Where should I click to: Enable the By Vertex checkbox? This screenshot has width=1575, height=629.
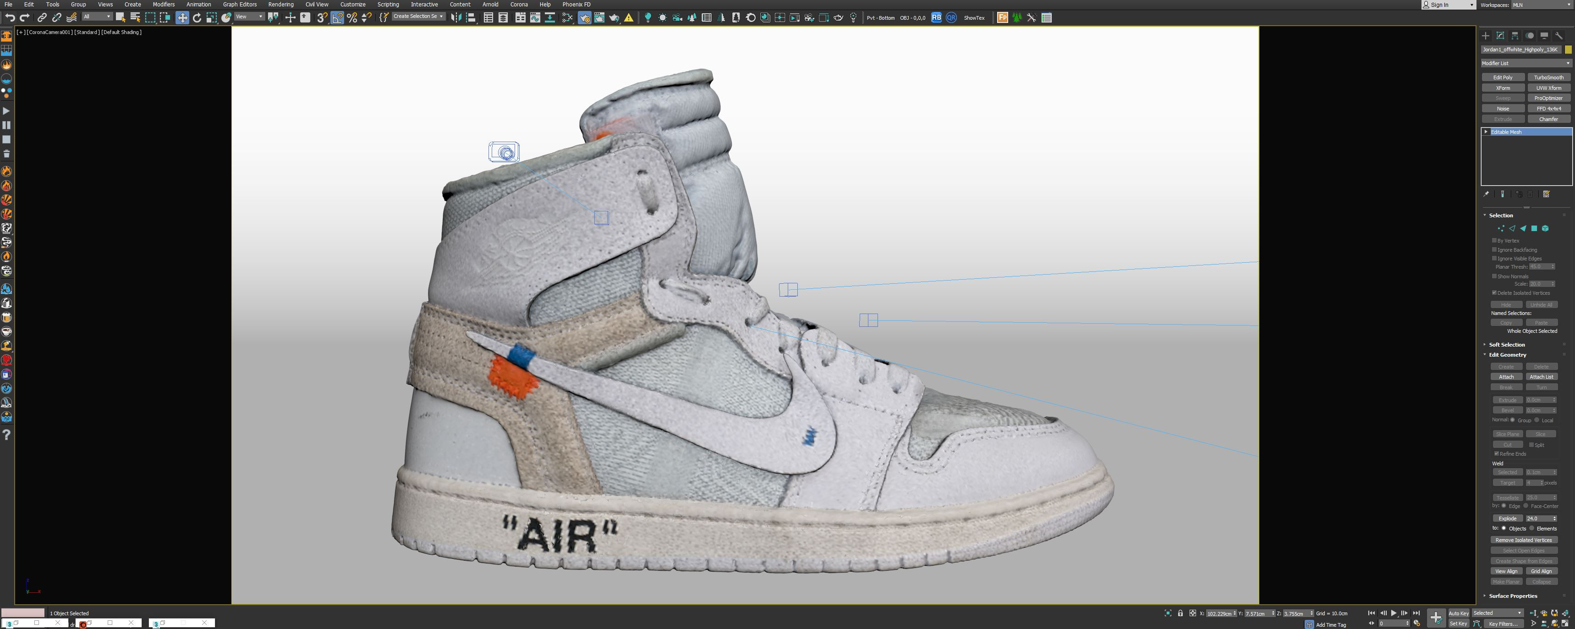coord(1494,241)
